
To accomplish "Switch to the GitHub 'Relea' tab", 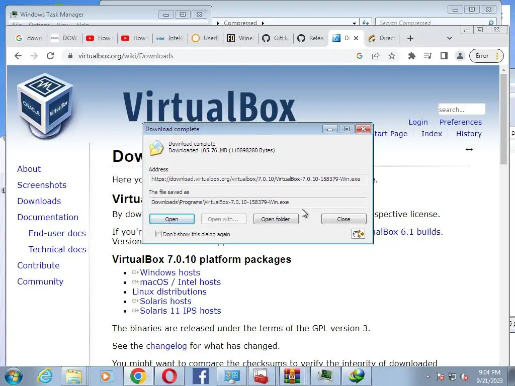I will tap(310, 38).
